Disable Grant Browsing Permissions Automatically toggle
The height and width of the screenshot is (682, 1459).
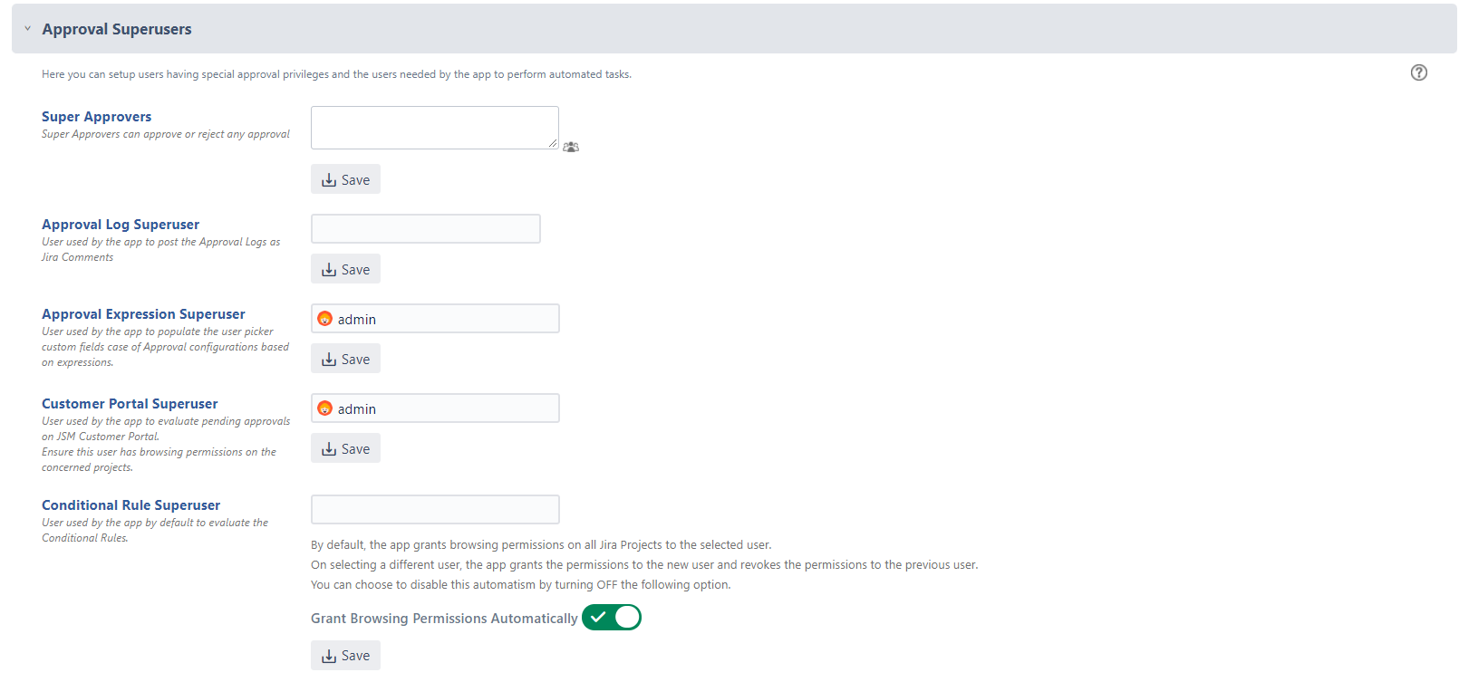[x=612, y=618]
